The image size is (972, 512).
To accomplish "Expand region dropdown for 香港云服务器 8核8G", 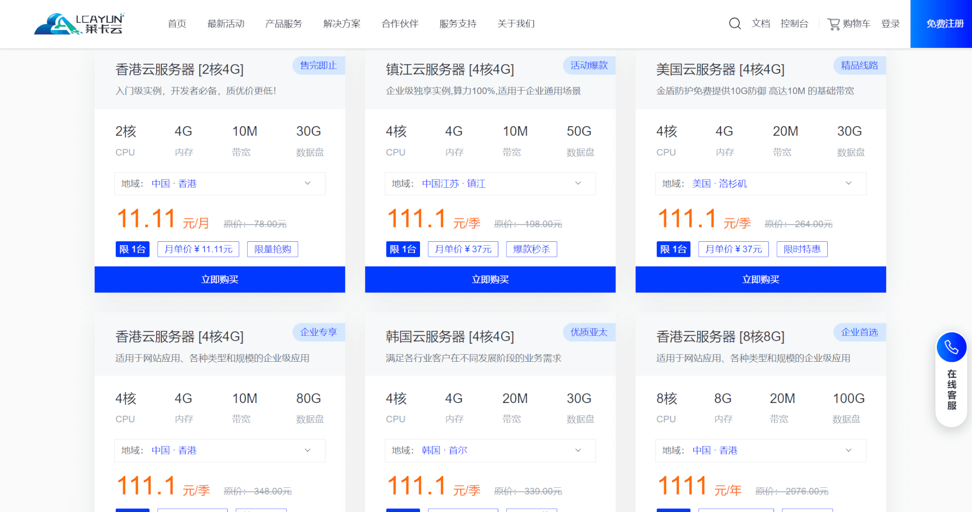I will (761, 450).
